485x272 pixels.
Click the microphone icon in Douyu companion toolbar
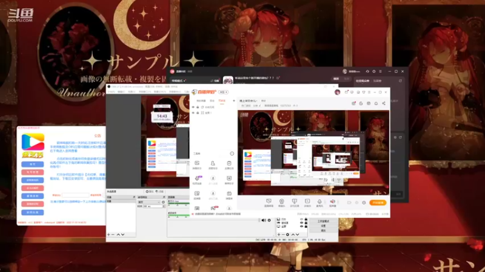(319, 201)
